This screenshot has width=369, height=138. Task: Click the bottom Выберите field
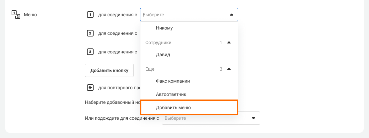coord(202,118)
